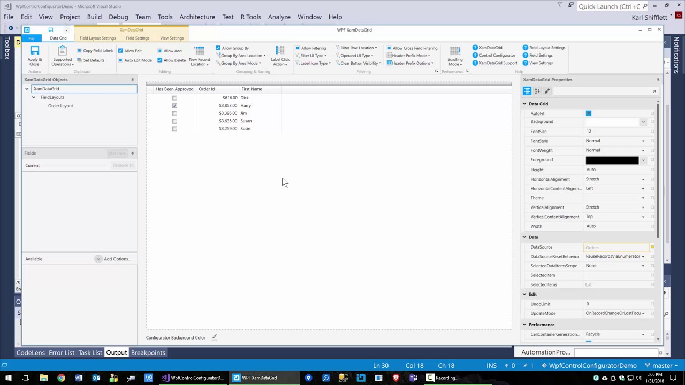685x385 pixels.
Task: Toggle Allow Add checkbox
Action: (x=159, y=51)
